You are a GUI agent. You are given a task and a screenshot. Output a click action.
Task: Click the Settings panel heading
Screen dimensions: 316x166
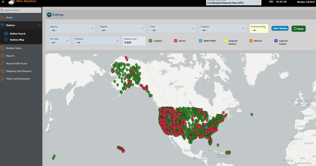(x=58, y=15)
